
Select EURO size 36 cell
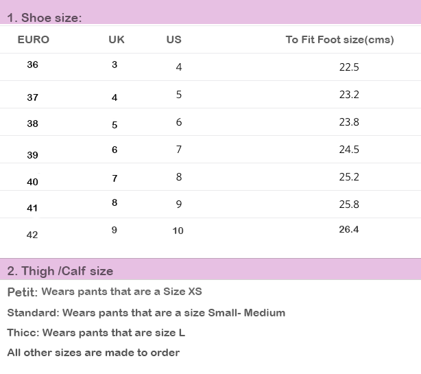33,65
